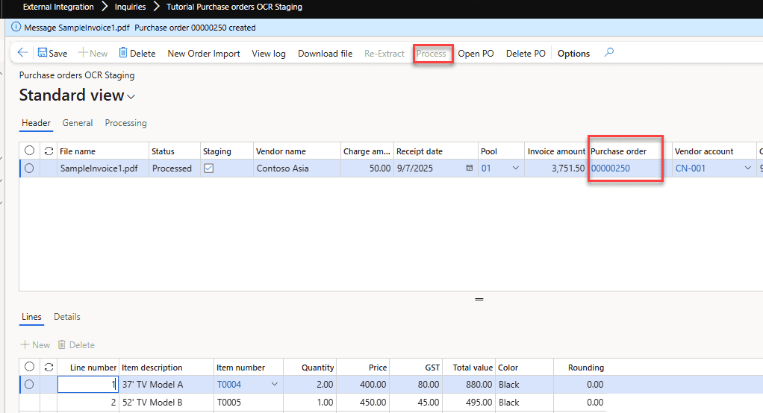
Task: Click the Delete trash icon in top toolbar
Action: point(123,53)
